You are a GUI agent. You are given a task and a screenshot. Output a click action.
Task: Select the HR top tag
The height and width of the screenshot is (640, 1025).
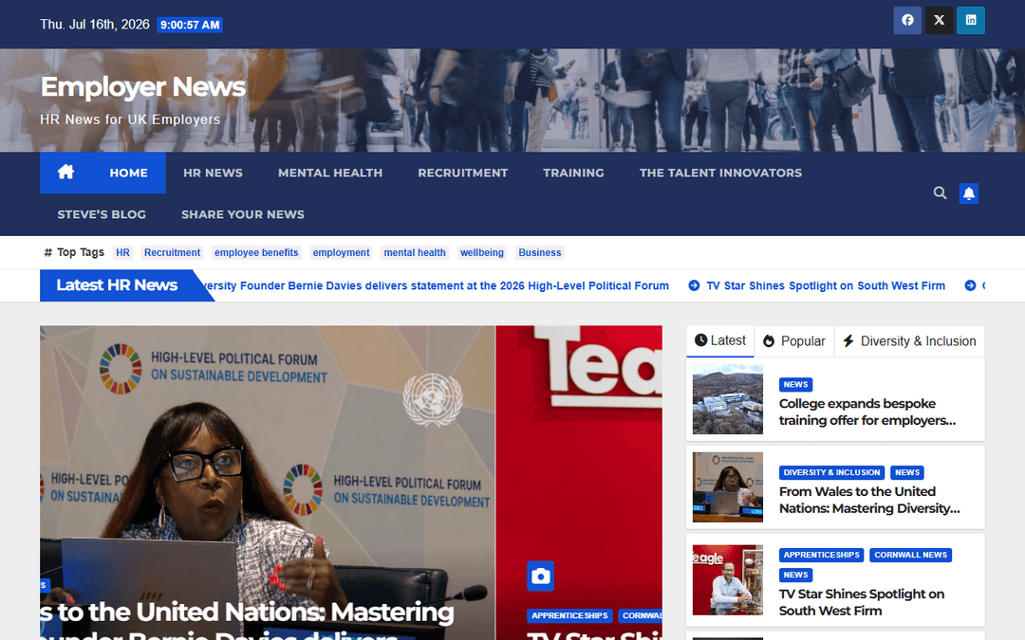point(122,253)
